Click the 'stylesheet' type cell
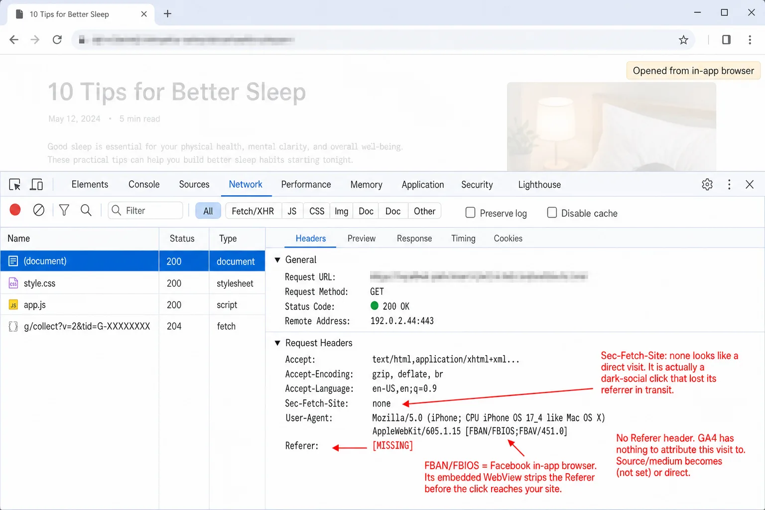Image resolution: width=765 pixels, height=510 pixels. tap(235, 283)
